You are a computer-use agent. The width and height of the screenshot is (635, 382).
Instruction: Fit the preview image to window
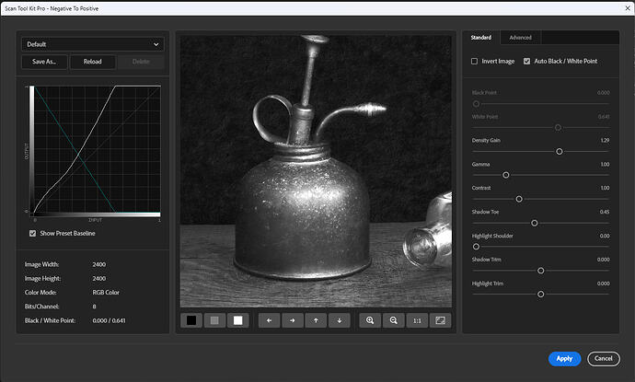click(x=441, y=320)
